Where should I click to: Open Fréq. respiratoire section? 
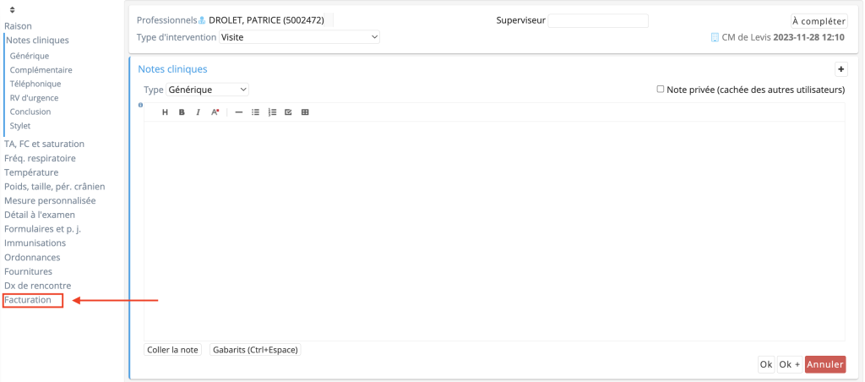41,158
